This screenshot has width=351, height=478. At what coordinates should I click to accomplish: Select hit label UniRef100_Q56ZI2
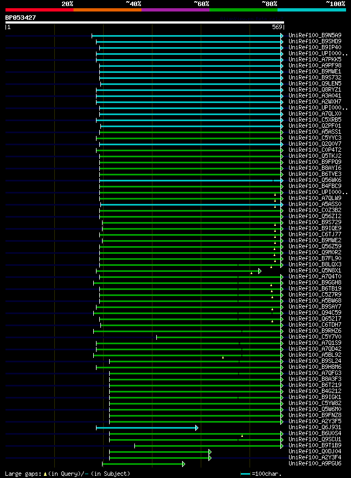pos(315,216)
